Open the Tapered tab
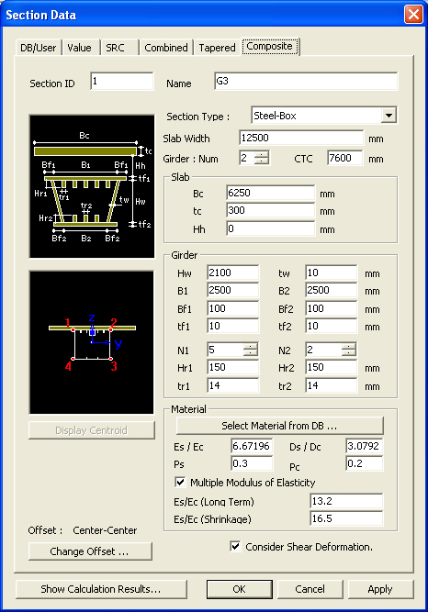The width and height of the screenshot is (428, 612). 217,48
